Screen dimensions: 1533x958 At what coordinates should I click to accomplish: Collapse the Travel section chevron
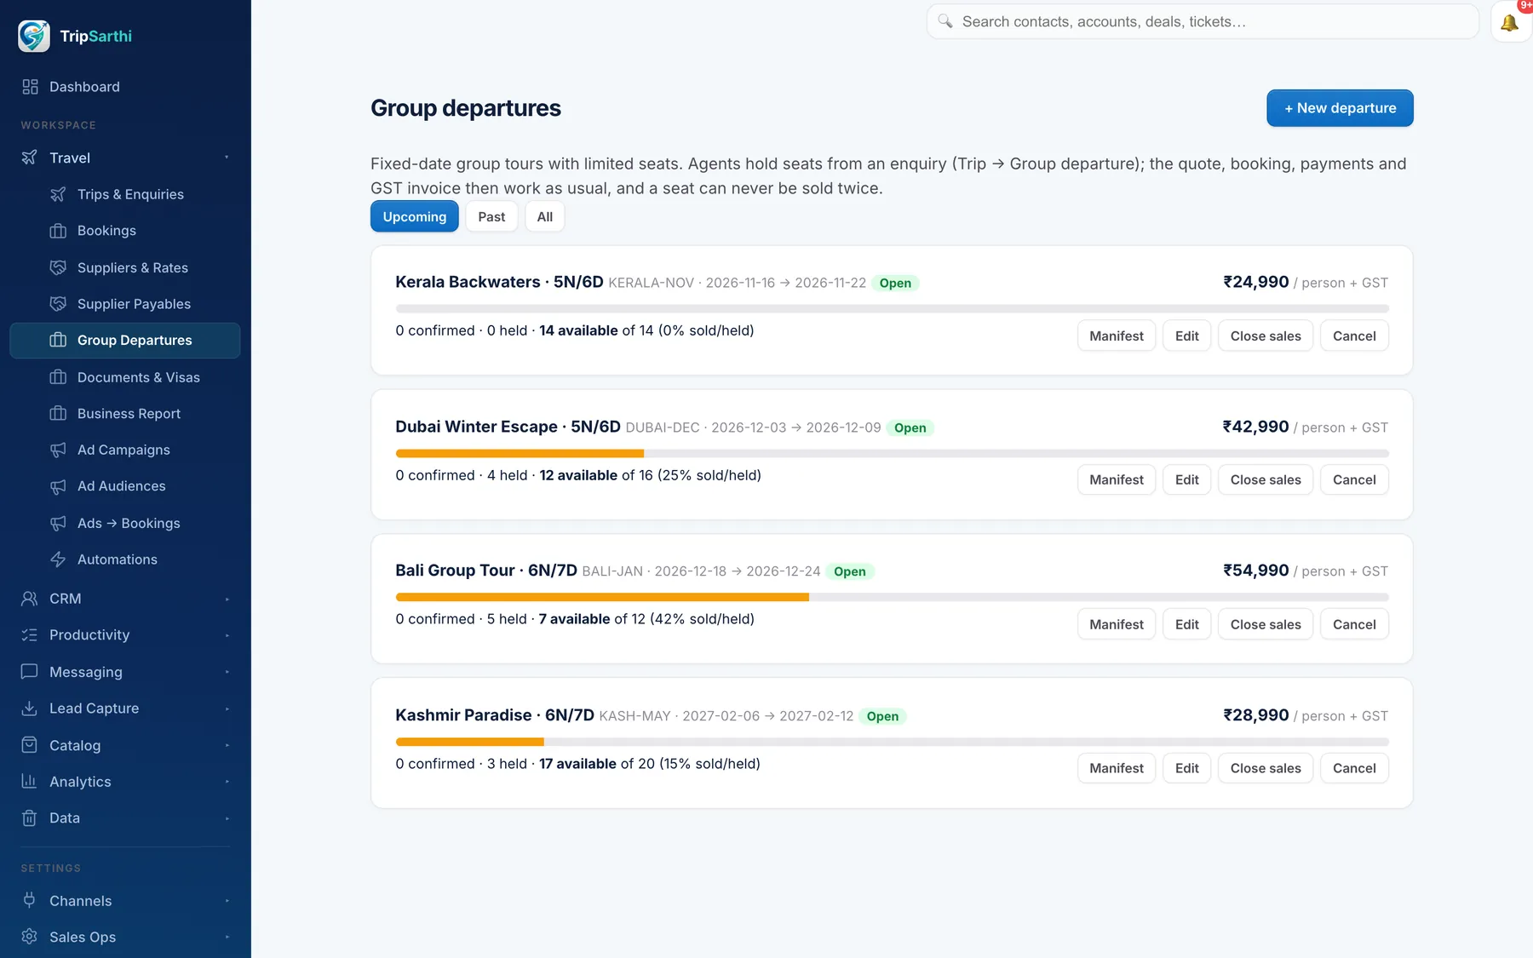pos(227,158)
